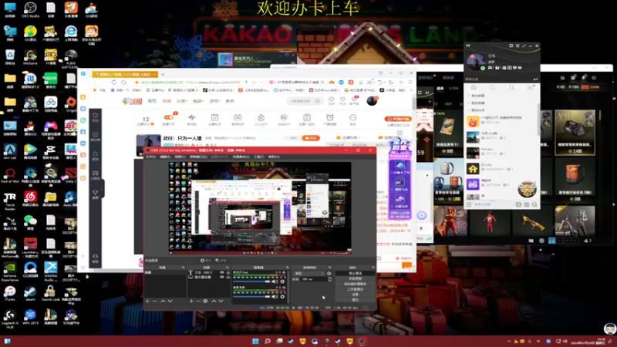The width and height of the screenshot is (617, 347).
Task: Click 工作室模式 in OBS controls
Action: 356,289
